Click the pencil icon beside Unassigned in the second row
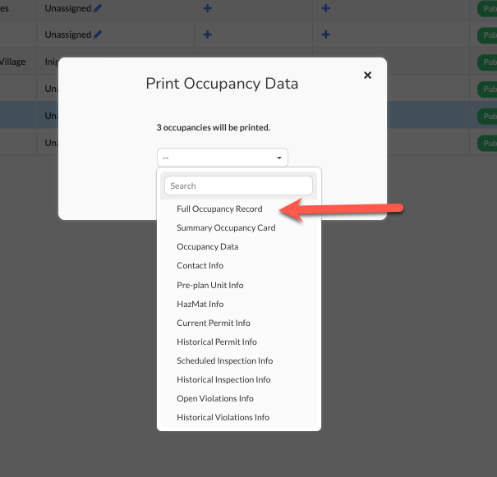Screen dimensions: 497x477 tap(99, 34)
